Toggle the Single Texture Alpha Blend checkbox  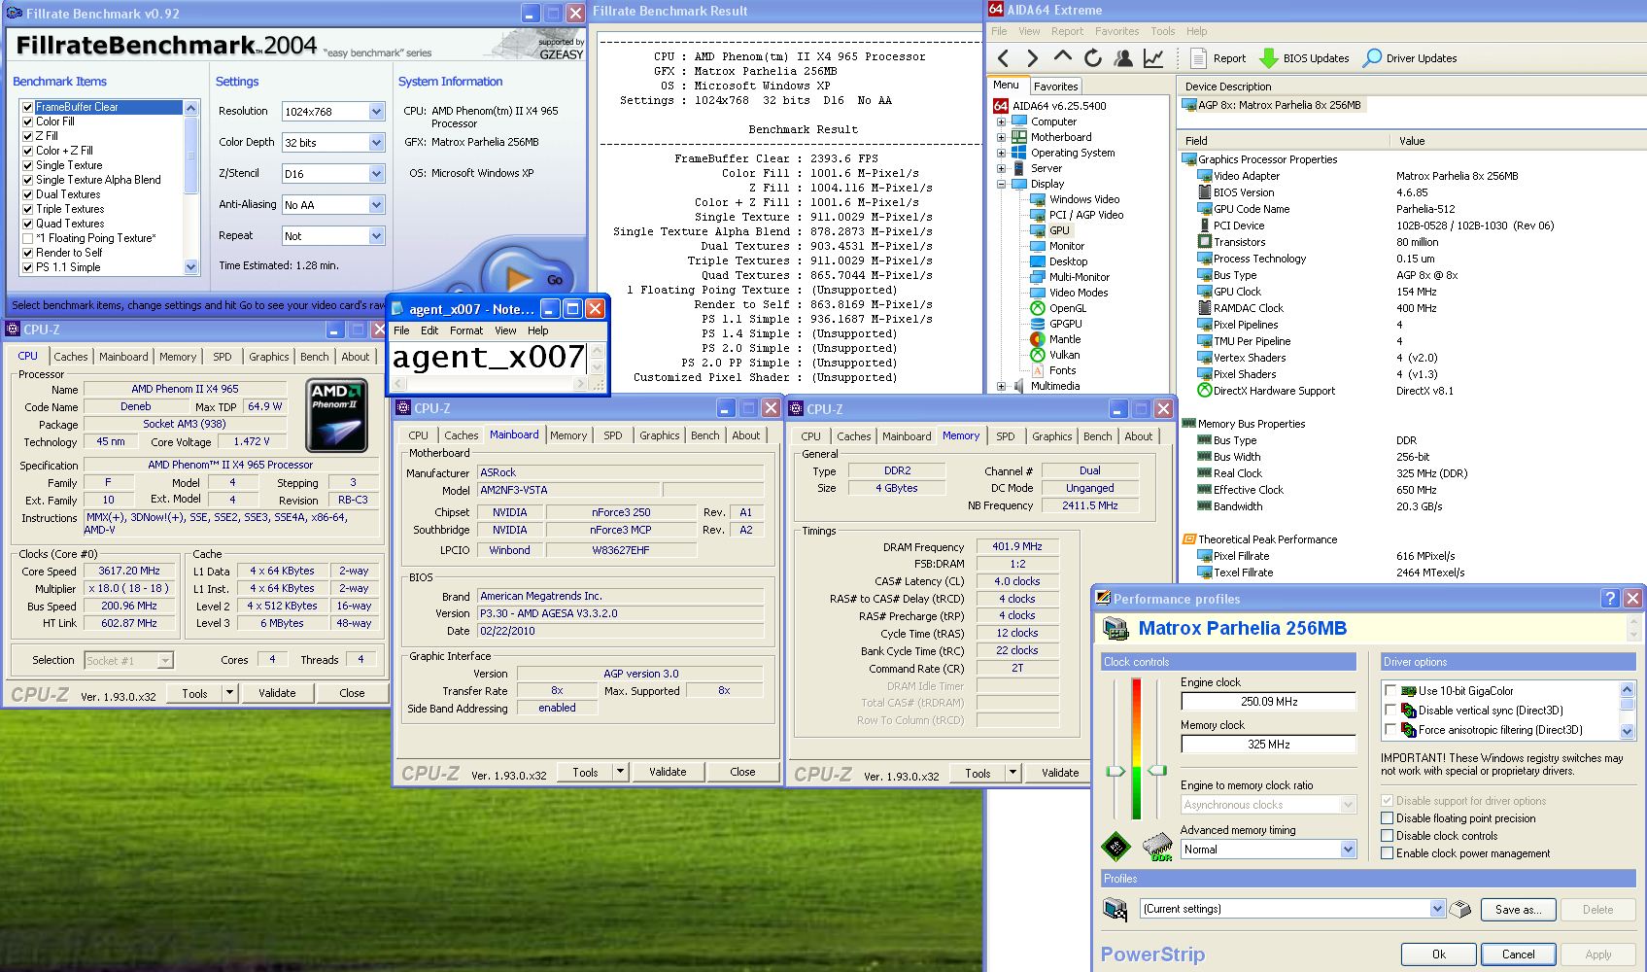click(x=27, y=180)
